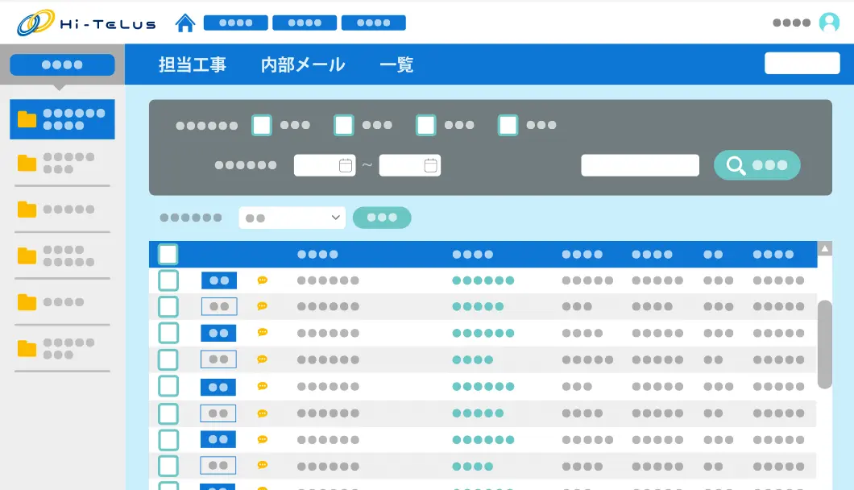Screen dimensions: 854x490
Task: Click the start date input field
Action: (x=325, y=165)
